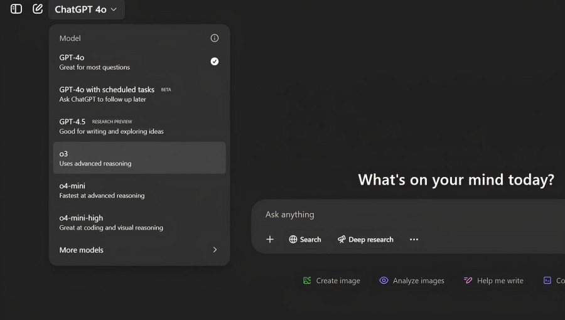The height and width of the screenshot is (320, 565).
Task: Click 'Ask ChatGPT to follow up later' text
Action: (x=103, y=99)
